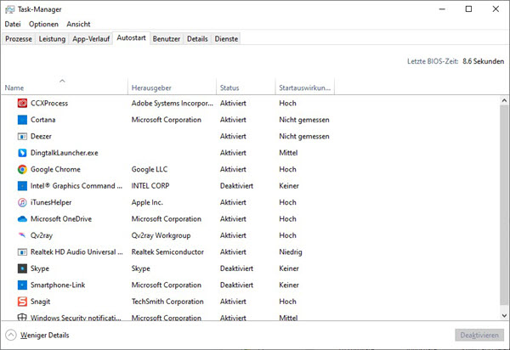This screenshot has height=350, width=510.
Task: Click the Smartphone-Link icon
Action: tap(22, 285)
